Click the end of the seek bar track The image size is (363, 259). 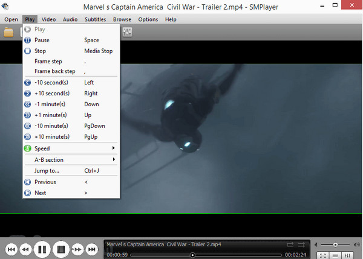pyautogui.click(x=281, y=255)
